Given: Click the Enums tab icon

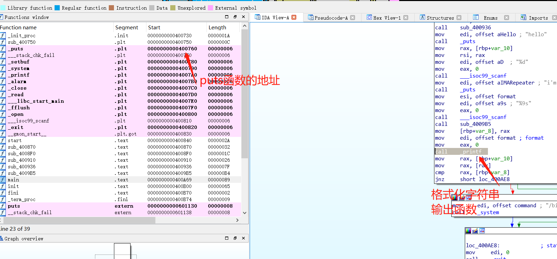Looking at the screenshot, I should (476, 17).
